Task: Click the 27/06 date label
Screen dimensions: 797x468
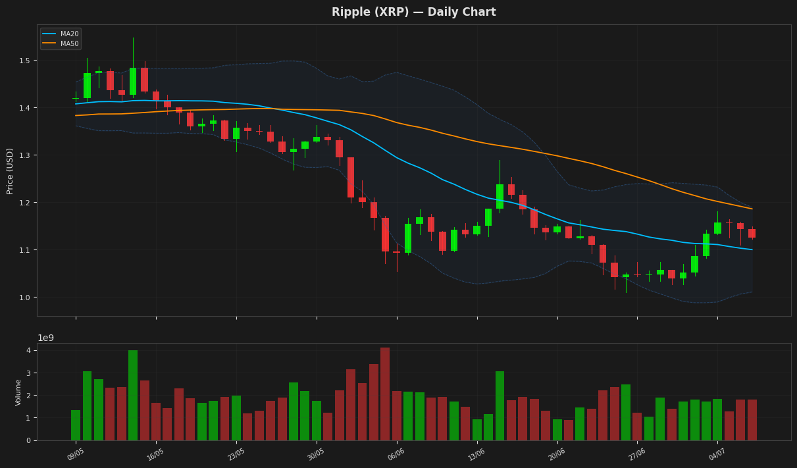Action: 637,454
